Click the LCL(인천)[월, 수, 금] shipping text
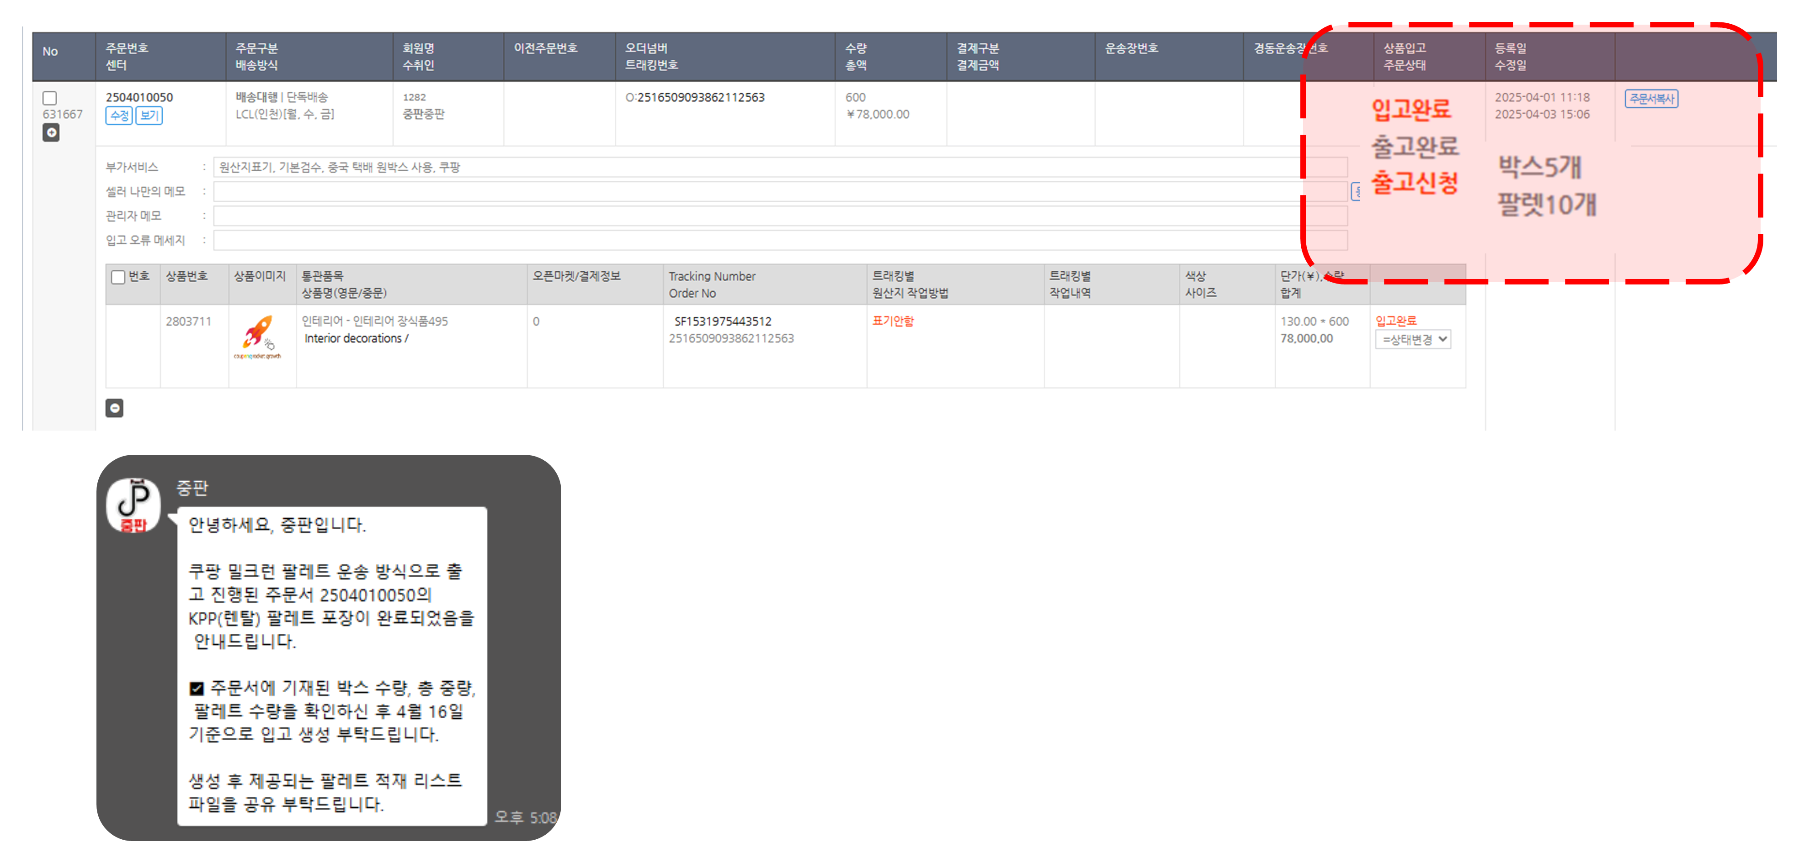 click(x=284, y=114)
